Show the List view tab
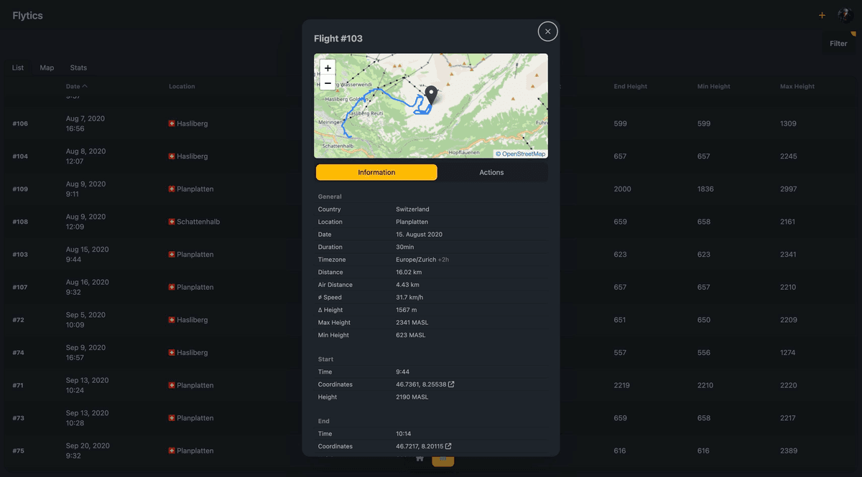This screenshot has width=862, height=477. coord(18,67)
